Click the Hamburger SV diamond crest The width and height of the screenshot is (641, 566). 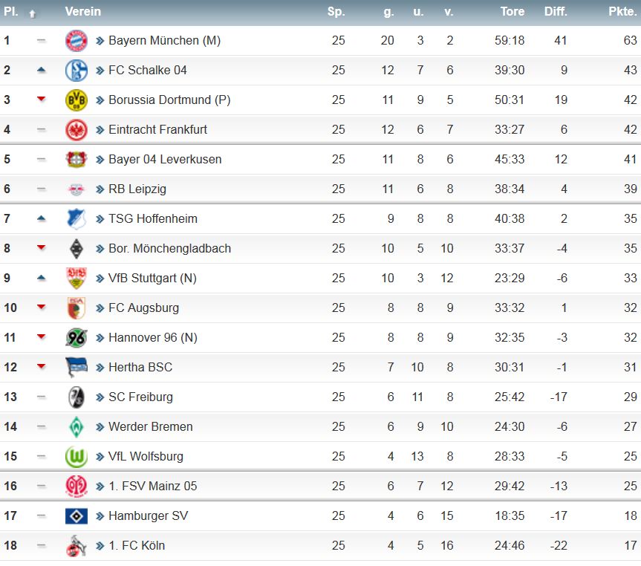[76, 515]
